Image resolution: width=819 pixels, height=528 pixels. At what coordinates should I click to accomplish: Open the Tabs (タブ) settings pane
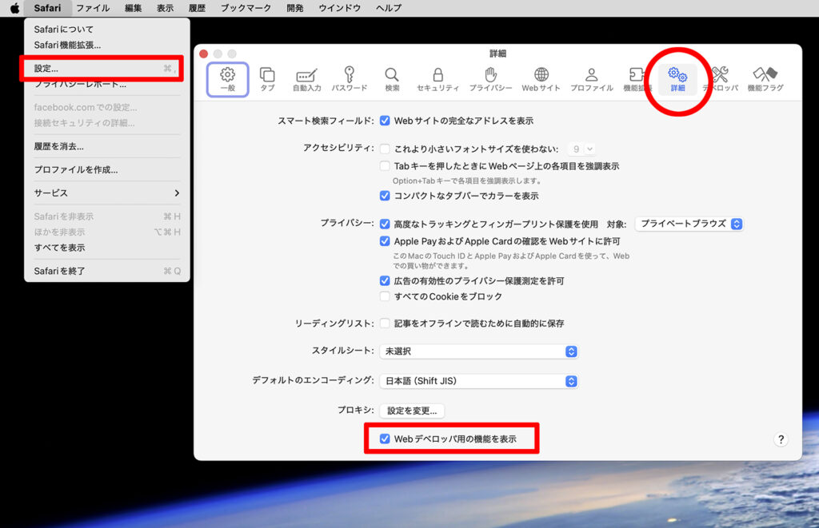point(267,79)
